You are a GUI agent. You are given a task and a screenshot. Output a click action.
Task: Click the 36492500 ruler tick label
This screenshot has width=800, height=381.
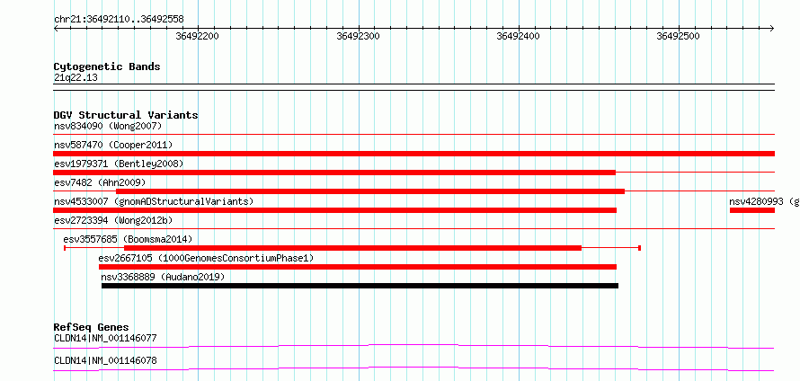[678, 36]
